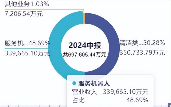The width and height of the screenshot is (171, 107).
Task: Click the 2024中报 center title
Action: (85, 45)
